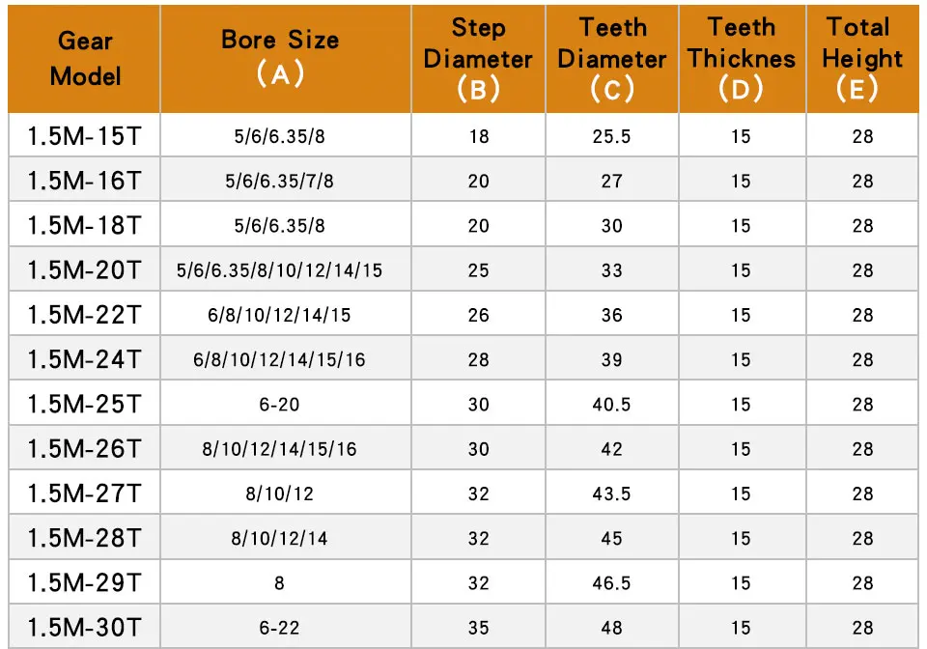The image size is (927, 649).
Task: Click teeth diameter value 46.5
Action: (612, 582)
